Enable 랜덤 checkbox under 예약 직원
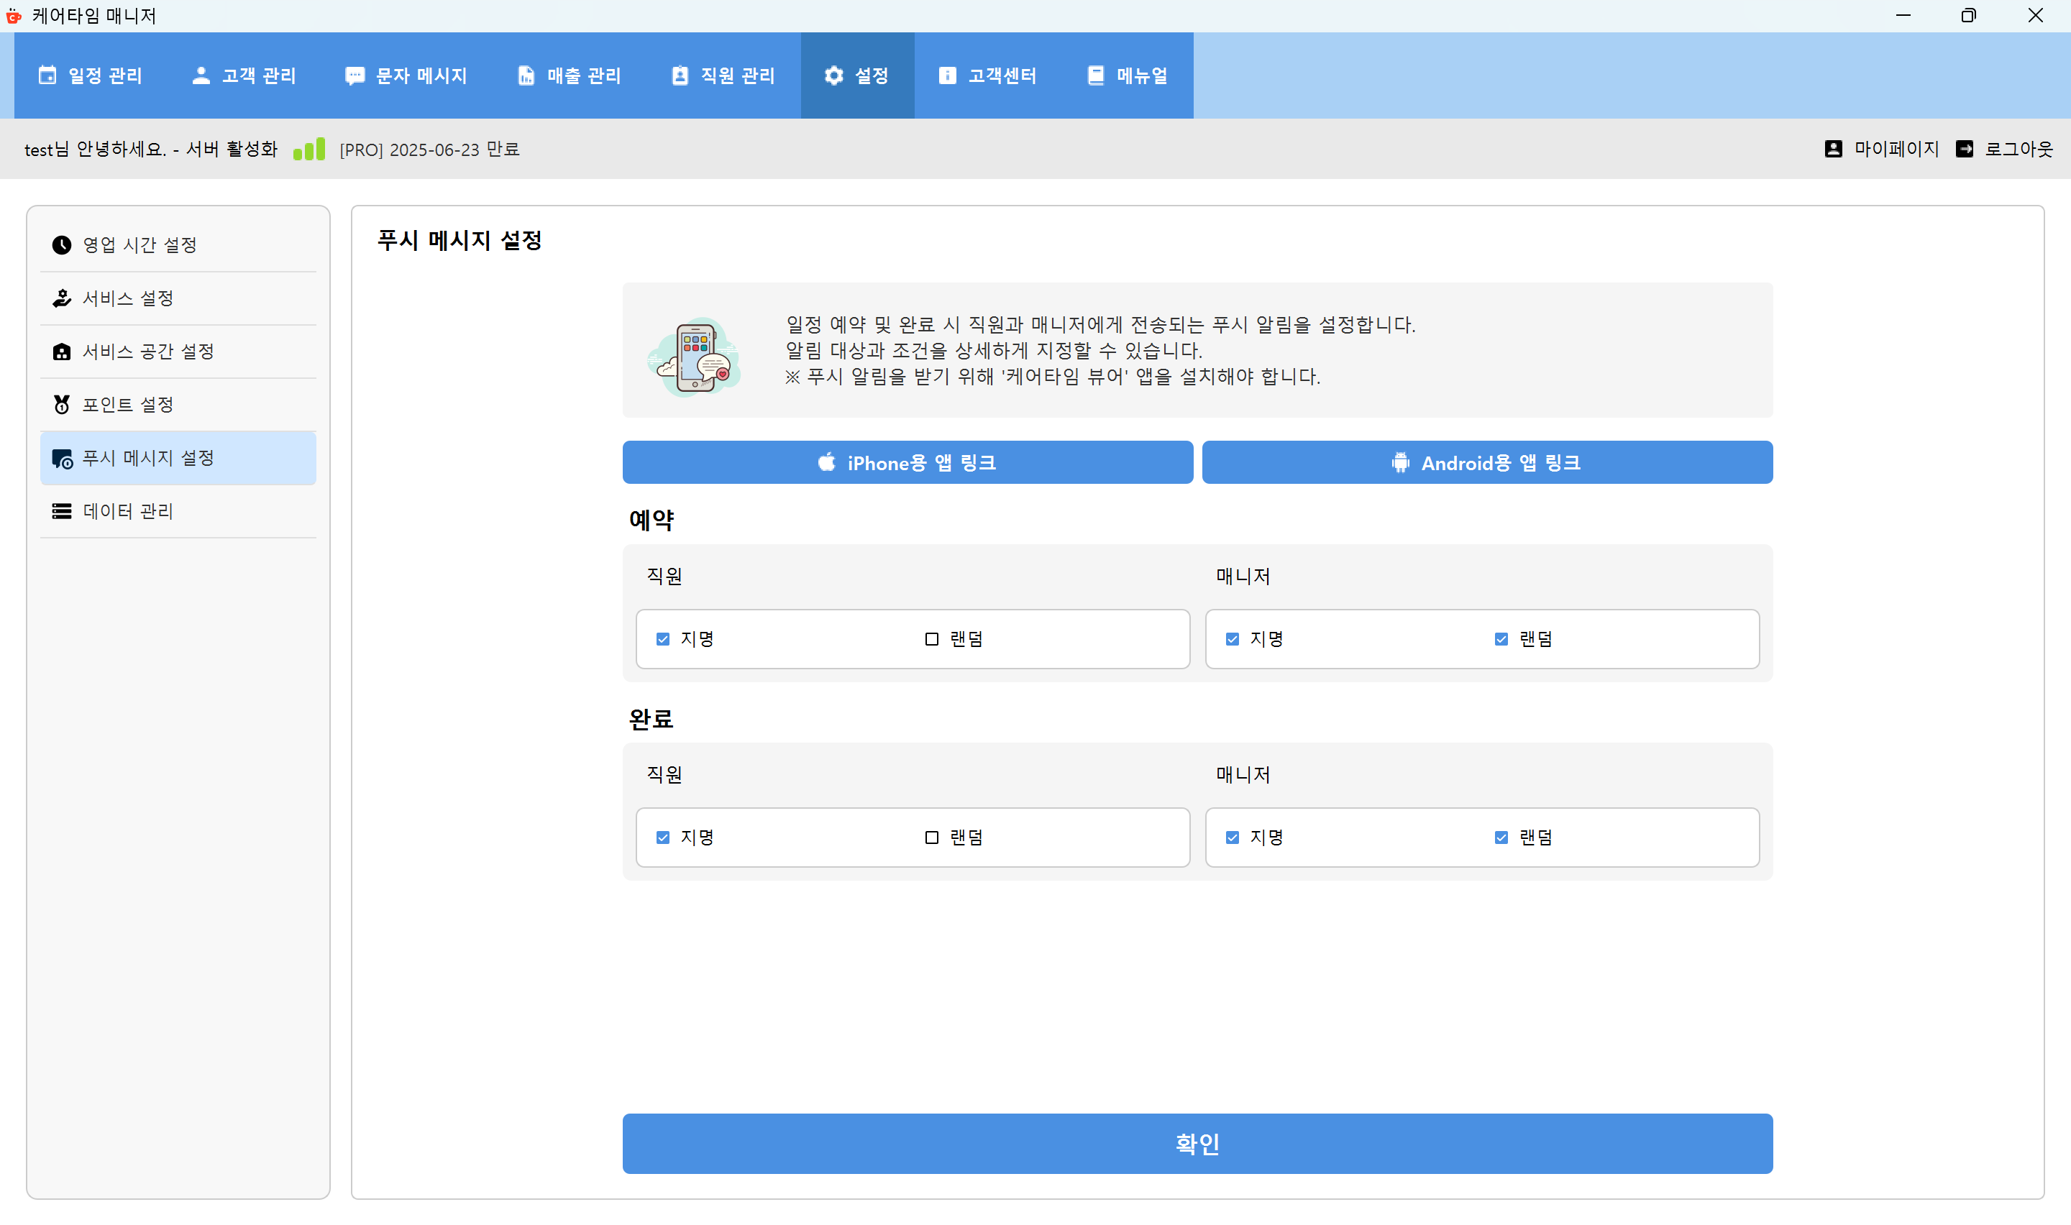 [x=931, y=638]
